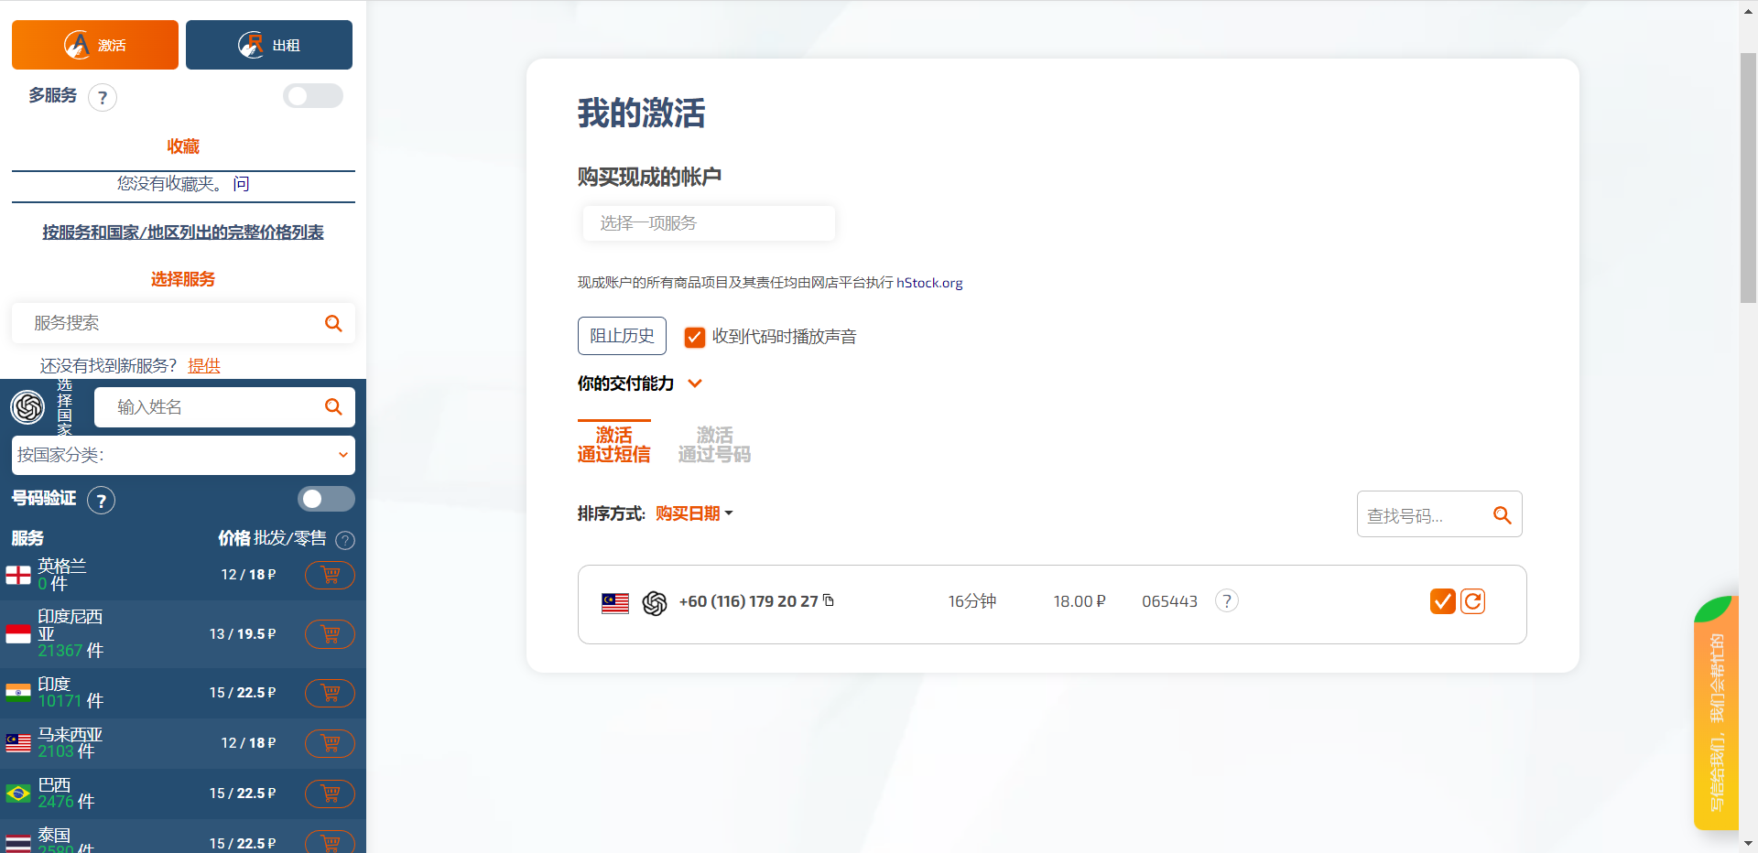
Task: Click the cart icon for 印度尼西亚
Action: 330,634
